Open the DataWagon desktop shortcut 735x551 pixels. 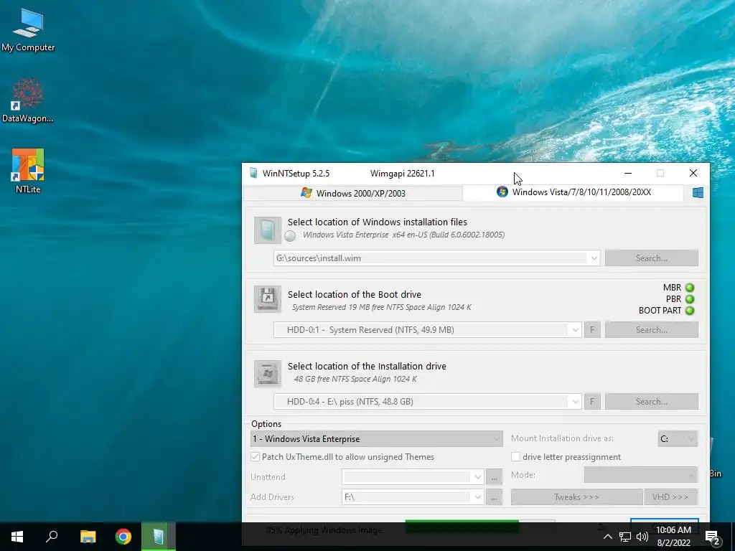(28, 100)
